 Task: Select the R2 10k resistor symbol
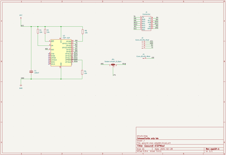point(45,31)
